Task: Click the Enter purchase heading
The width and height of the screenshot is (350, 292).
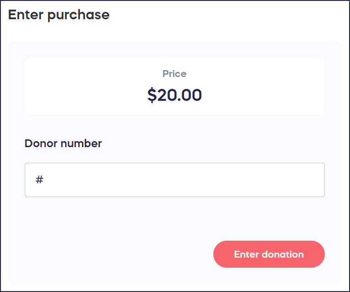Action: pyautogui.click(x=59, y=15)
